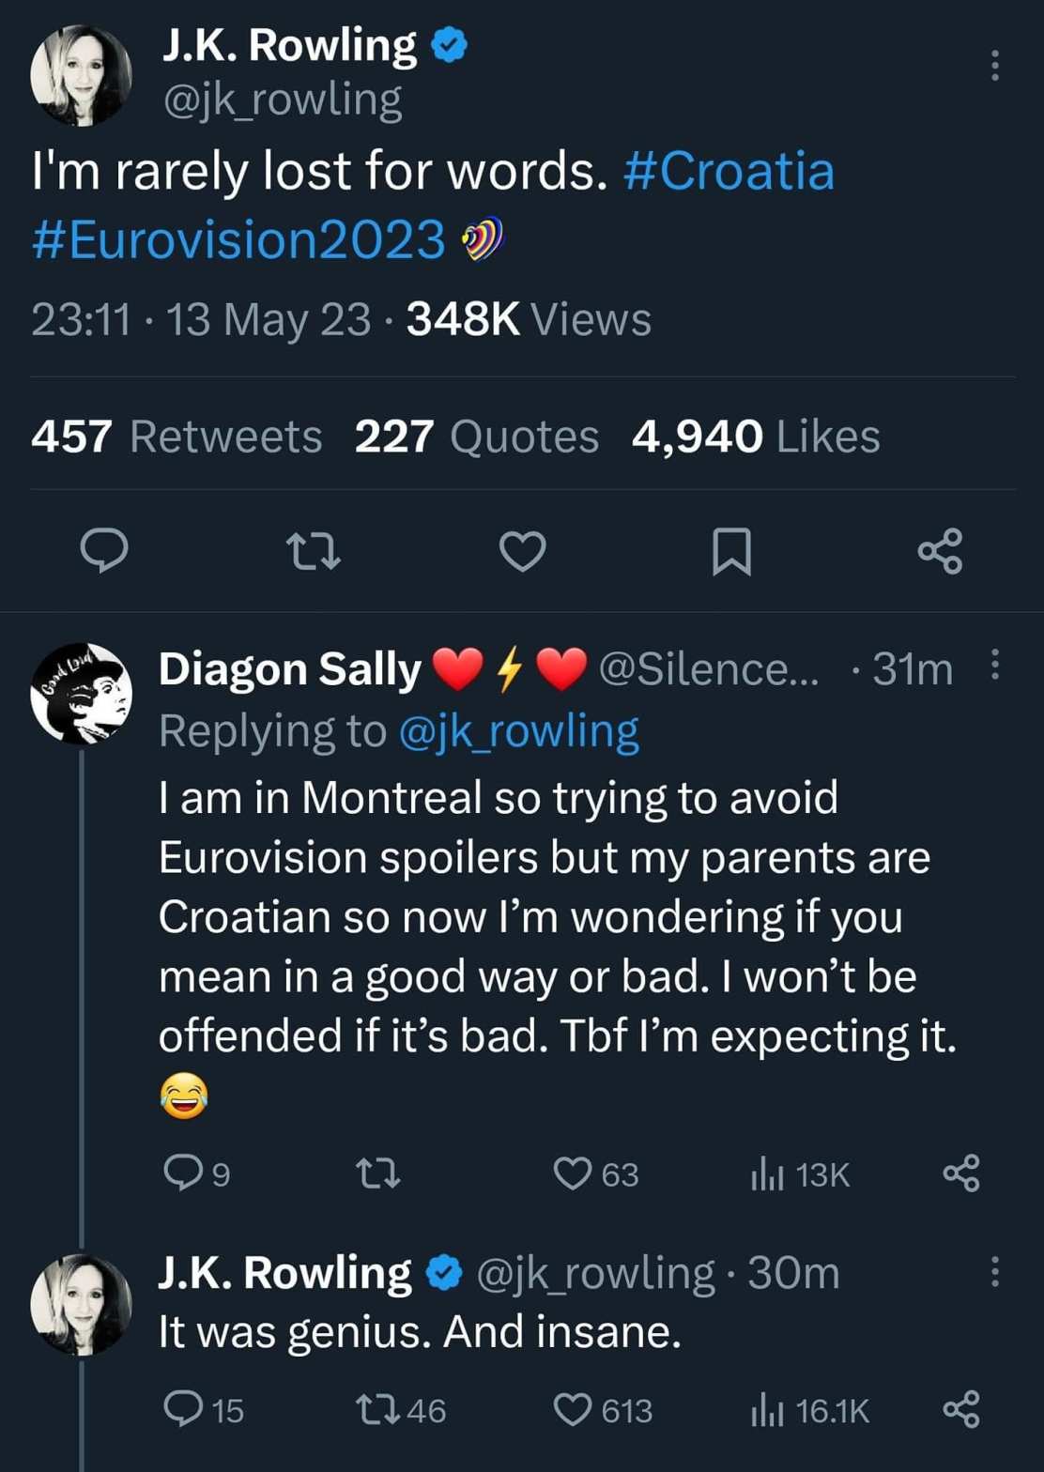Viewport: 1044px width, 1472px height.
Task: Bookmark the main tweet
Action: [x=731, y=551]
